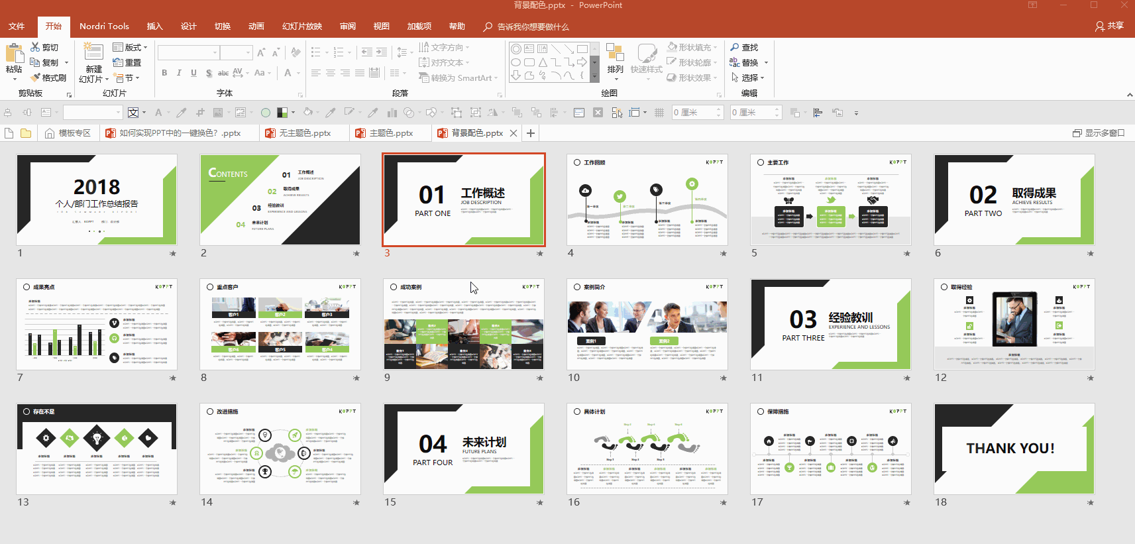Click the increase indent icon
The image size is (1135, 544).
click(382, 52)
